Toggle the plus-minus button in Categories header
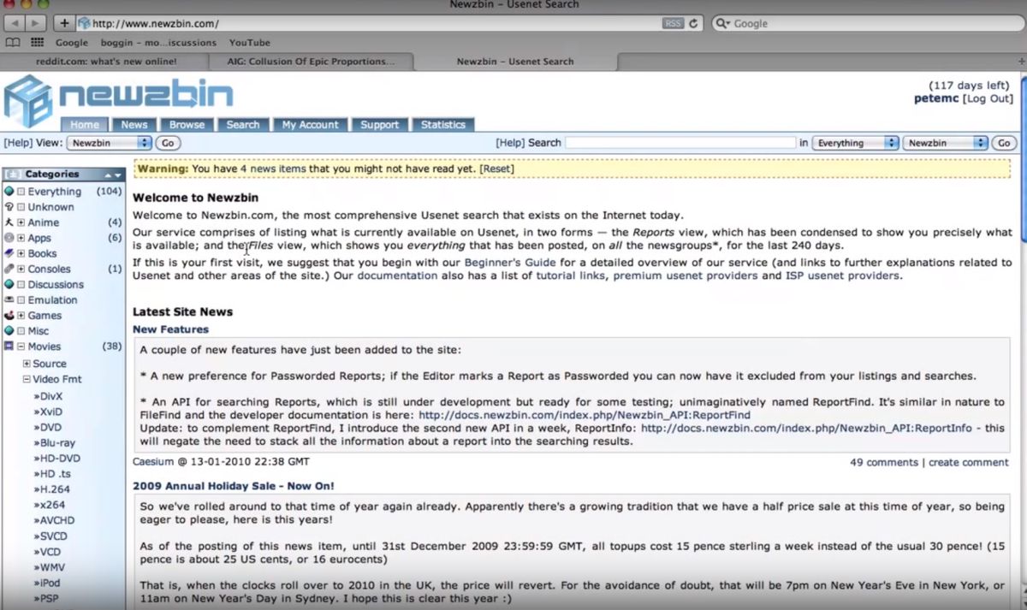 pyautogui.click(x=13, y=174)
